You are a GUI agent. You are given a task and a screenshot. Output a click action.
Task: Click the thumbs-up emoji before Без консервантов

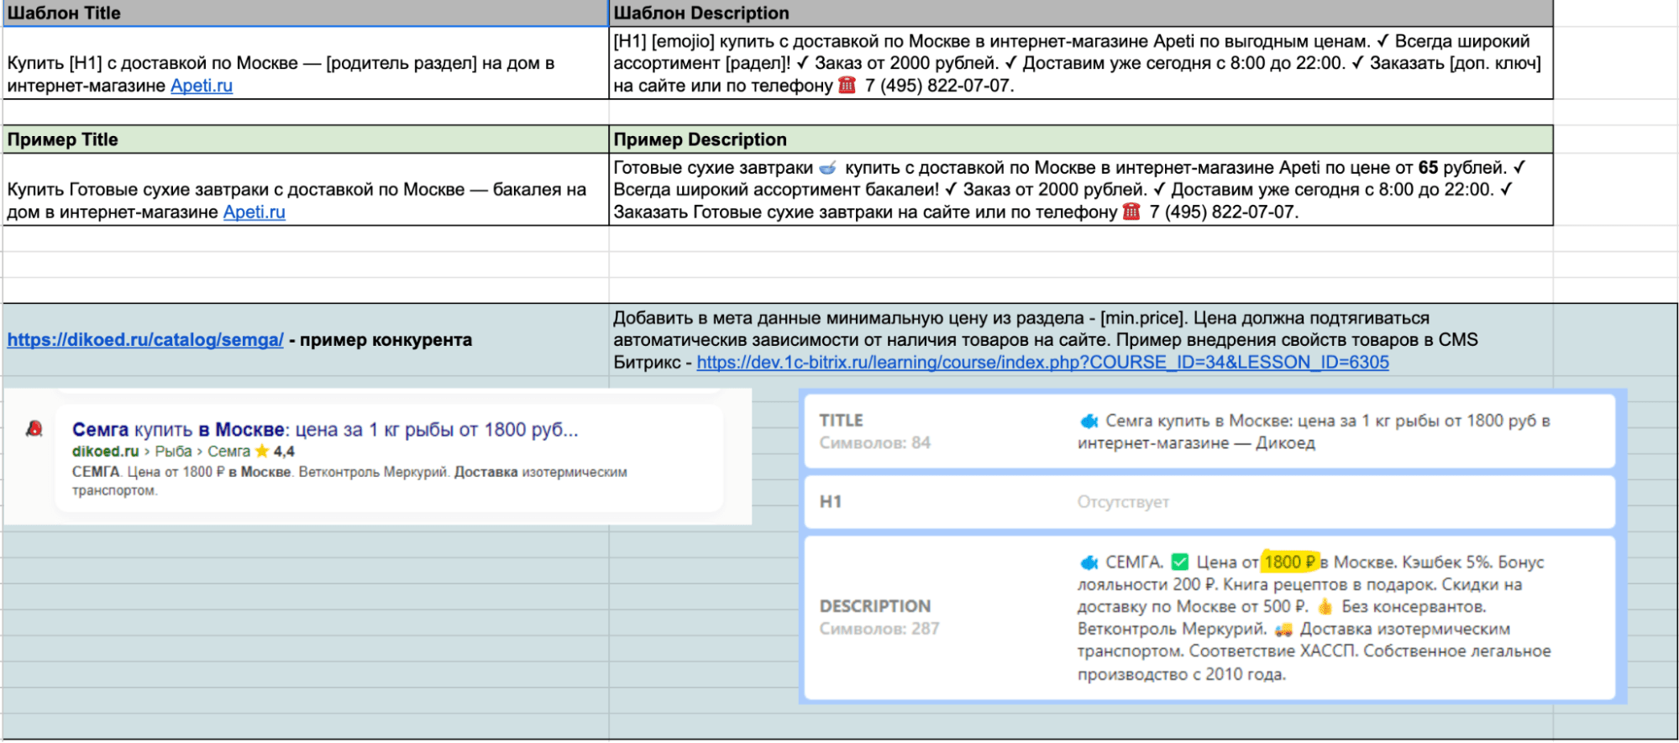tap(1325, 607)
